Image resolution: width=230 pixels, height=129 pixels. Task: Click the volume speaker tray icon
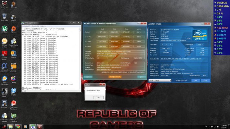[218, 127]
